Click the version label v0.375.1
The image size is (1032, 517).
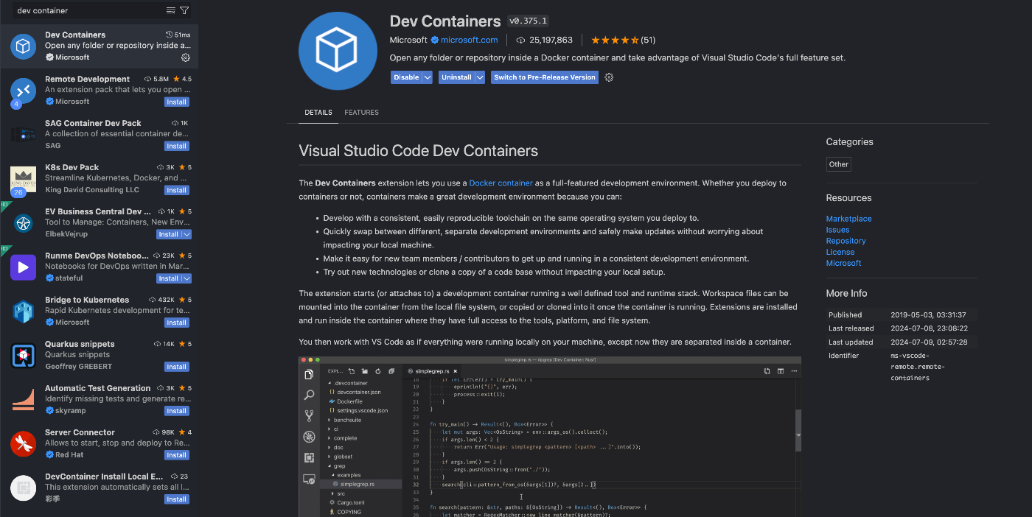tap(529, 21)
